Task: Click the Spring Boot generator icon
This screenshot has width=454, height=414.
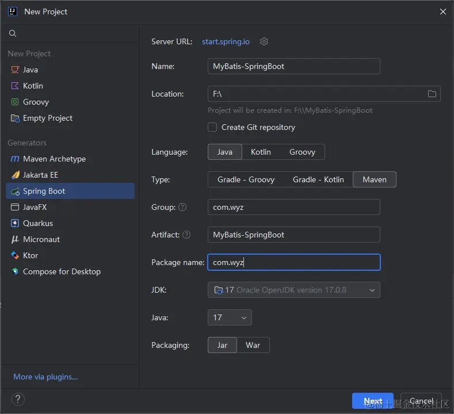Action: coord(15,191)
